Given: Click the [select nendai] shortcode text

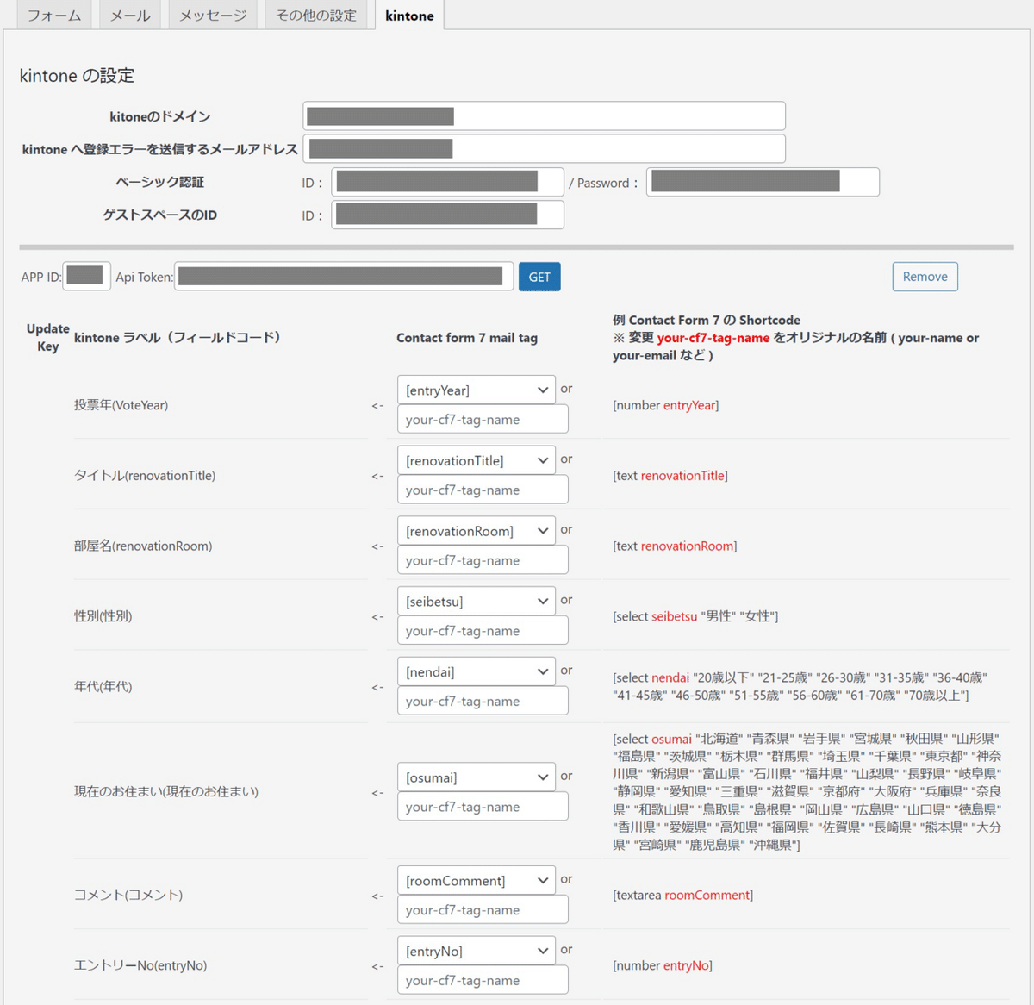Looking at the screenshot, I should [x=800, y=686].
